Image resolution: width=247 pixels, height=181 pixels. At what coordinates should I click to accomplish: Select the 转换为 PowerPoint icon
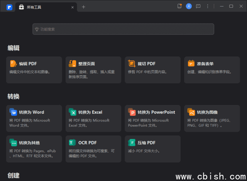click(x=132, y=112)
